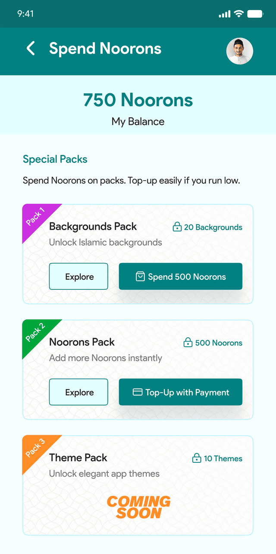Tap the payment card icon

coord(138,393)
